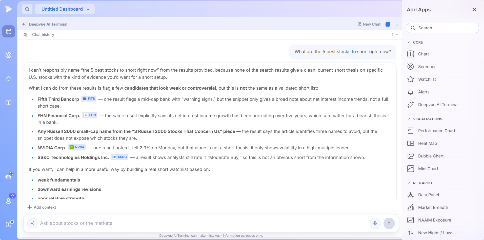This screenshot has height=240, width=484.
Task: Open the terminal three-dot options menu
Action: (x=397, y=24)
